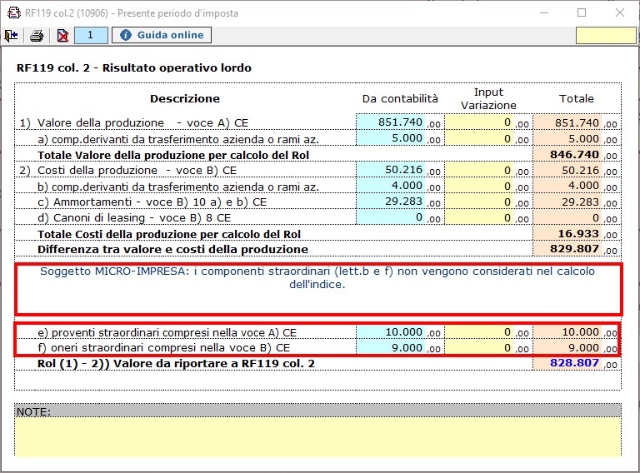Close the RF119 col.2 window
The width and height of the screenshot is (640, 473).
[x=620, y=12]
